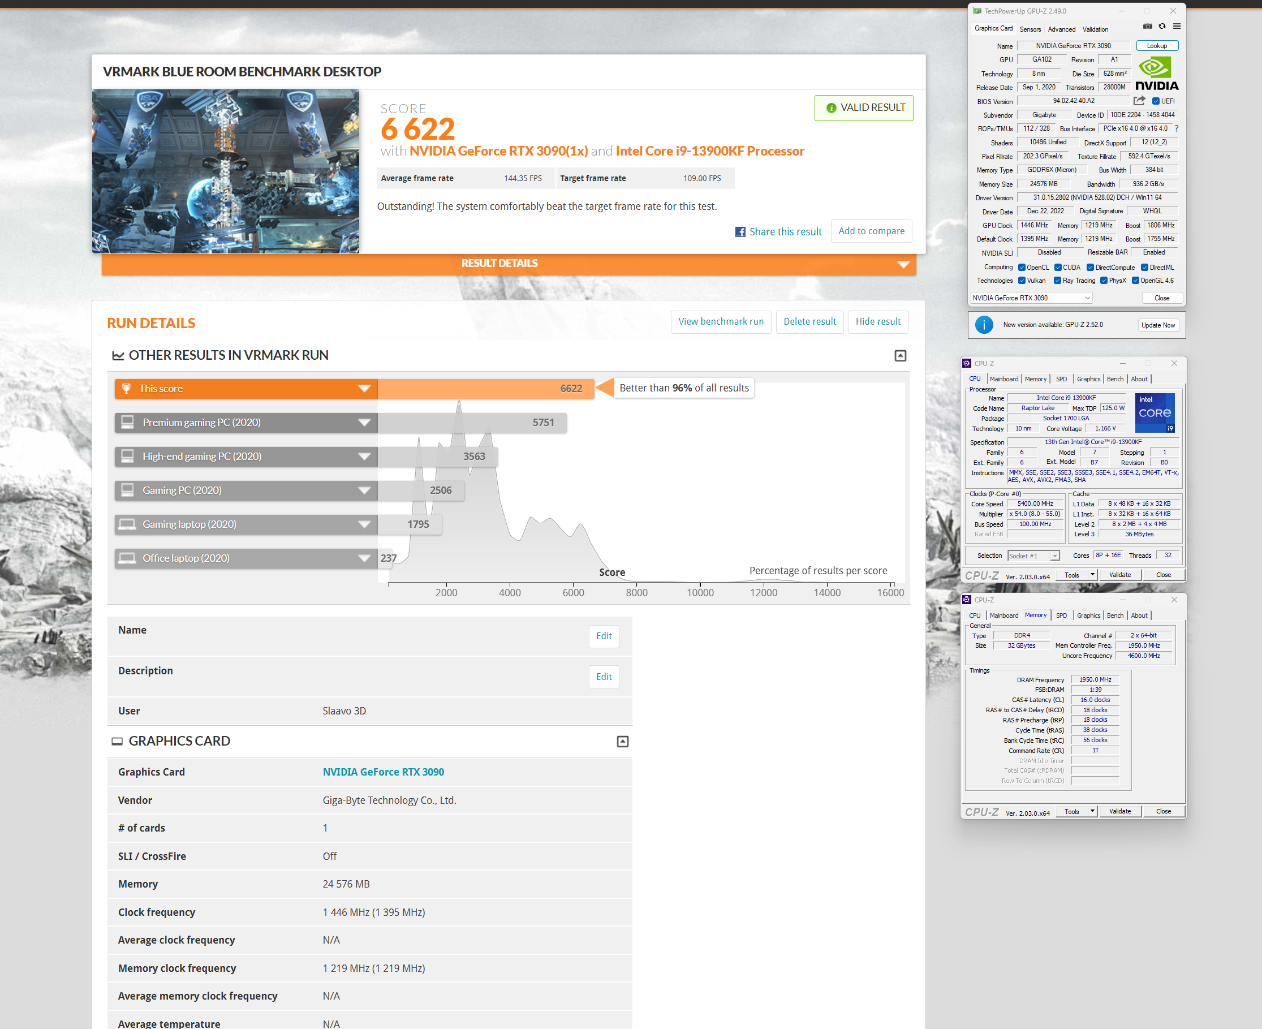This screenshot has width=1262, height=1029.
Task: Take a GPU-Z screenshot with the camera icon
Action: [x=1147, y=27]
